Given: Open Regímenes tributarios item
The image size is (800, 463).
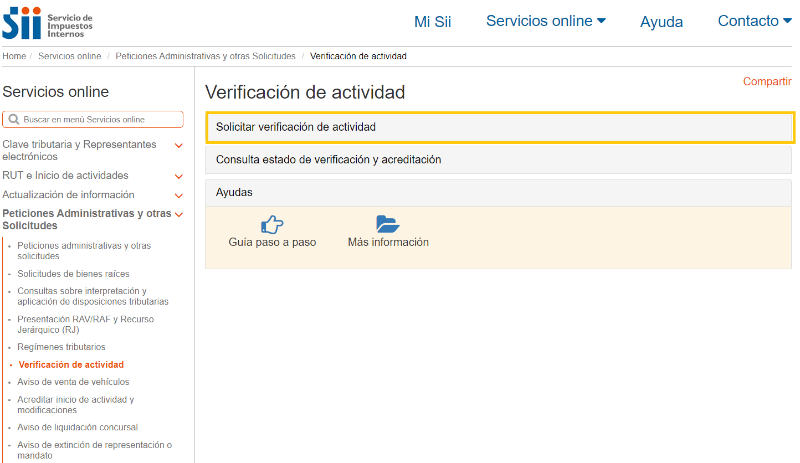Looking at the screenshot, I should point(61,347).
